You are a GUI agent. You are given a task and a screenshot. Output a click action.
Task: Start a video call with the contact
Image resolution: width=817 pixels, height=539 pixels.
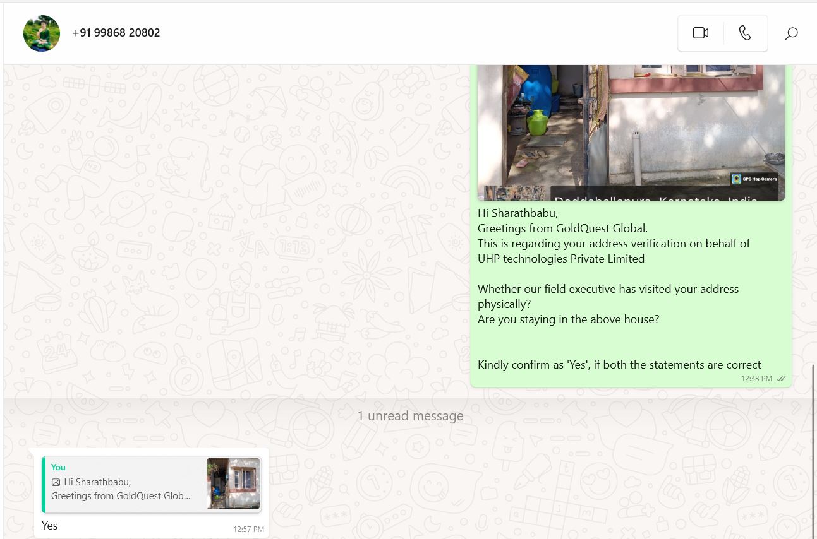(700, 33)
